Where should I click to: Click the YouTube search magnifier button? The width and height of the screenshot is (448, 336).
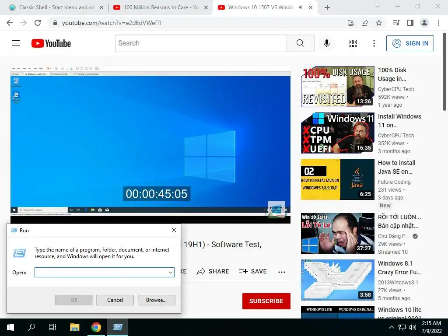click(x=300, y=43)
